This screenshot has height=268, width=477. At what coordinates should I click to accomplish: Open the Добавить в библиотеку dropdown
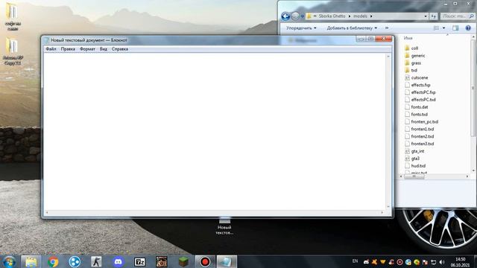(352, 28)
